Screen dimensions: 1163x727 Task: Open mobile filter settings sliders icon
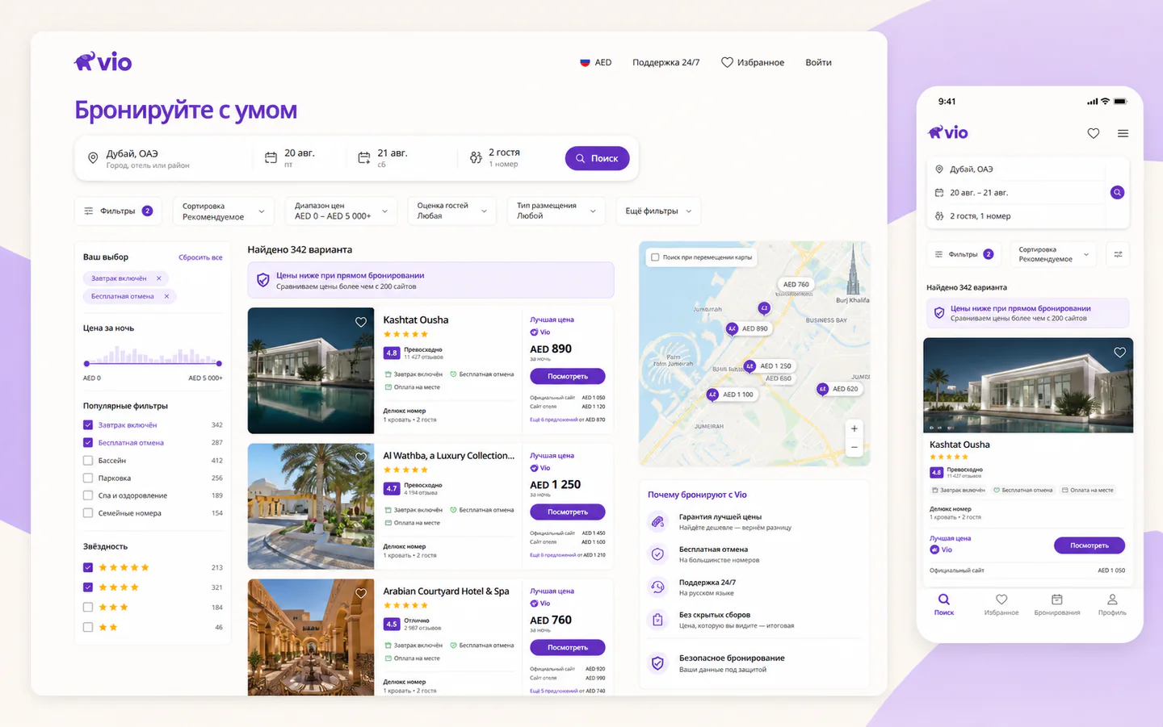click(x=1118, y=254)
